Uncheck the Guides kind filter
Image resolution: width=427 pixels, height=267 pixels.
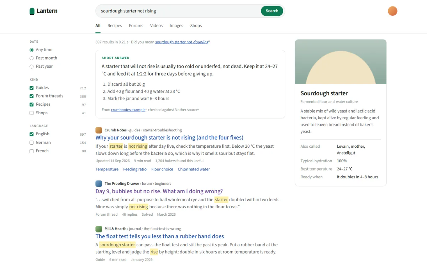tap(32, 88)
